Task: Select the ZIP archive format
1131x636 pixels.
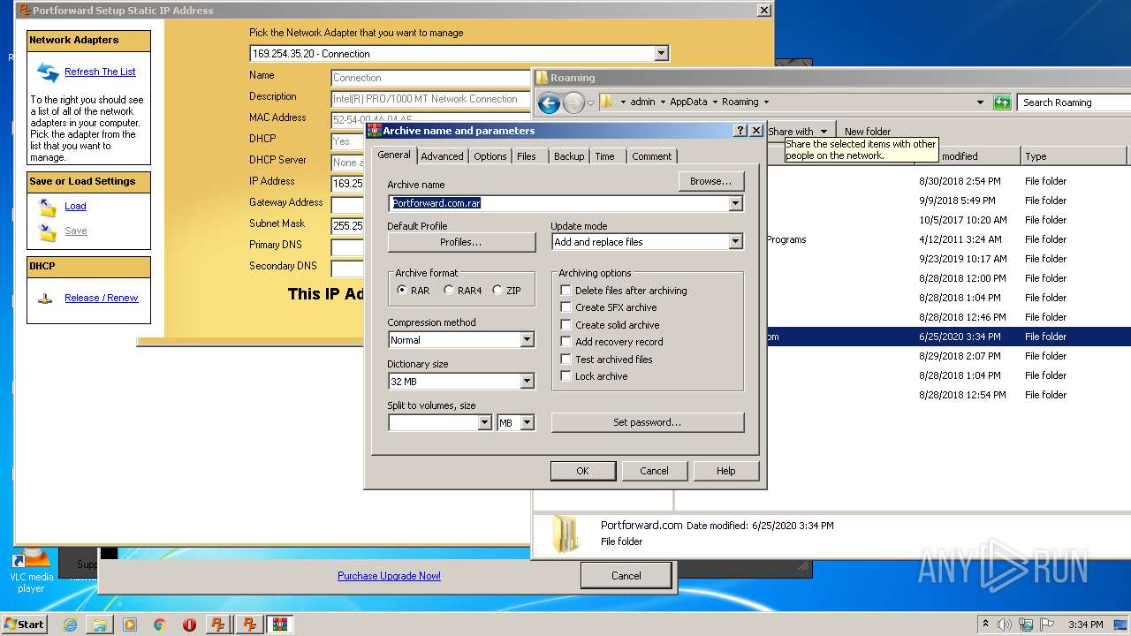Action: pos(497,291)
